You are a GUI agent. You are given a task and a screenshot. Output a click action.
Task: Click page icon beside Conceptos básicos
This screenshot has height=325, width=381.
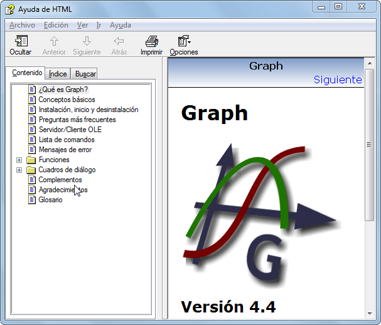tap(32, 100)
